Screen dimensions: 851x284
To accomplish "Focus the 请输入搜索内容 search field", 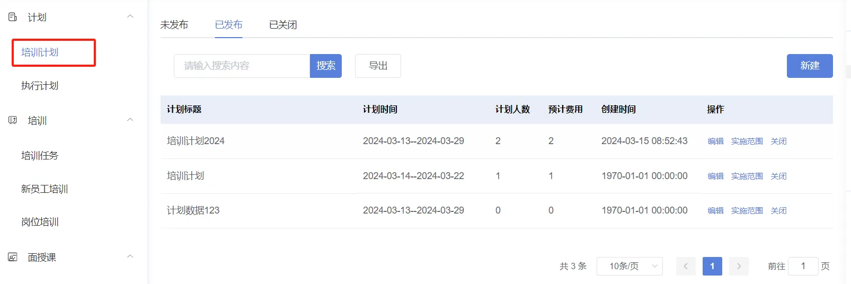I will 242,66.
